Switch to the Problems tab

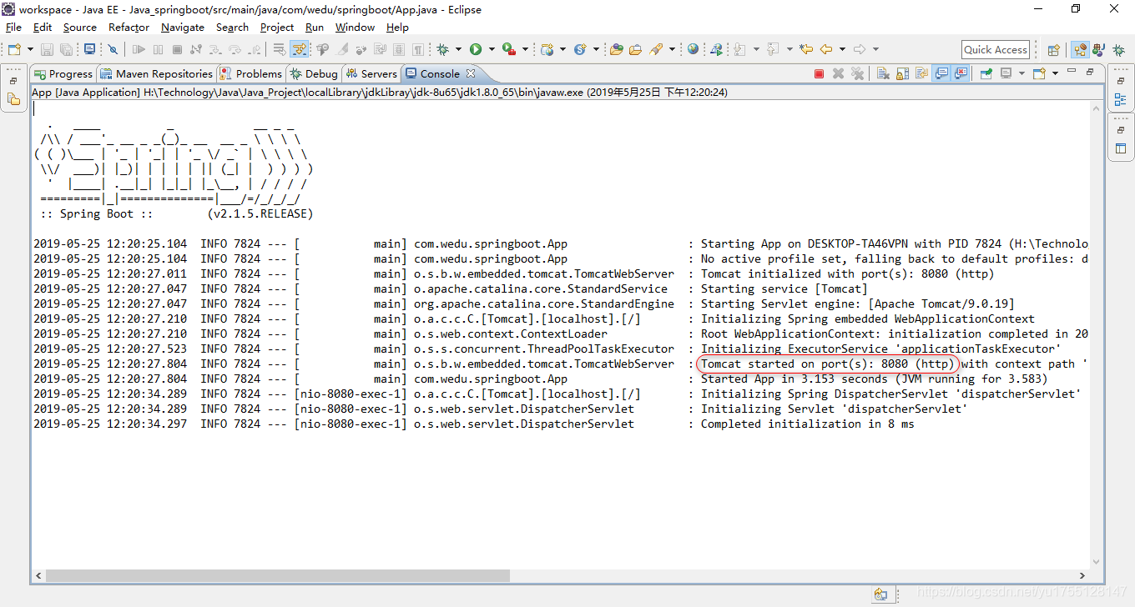tap(251, 74)
